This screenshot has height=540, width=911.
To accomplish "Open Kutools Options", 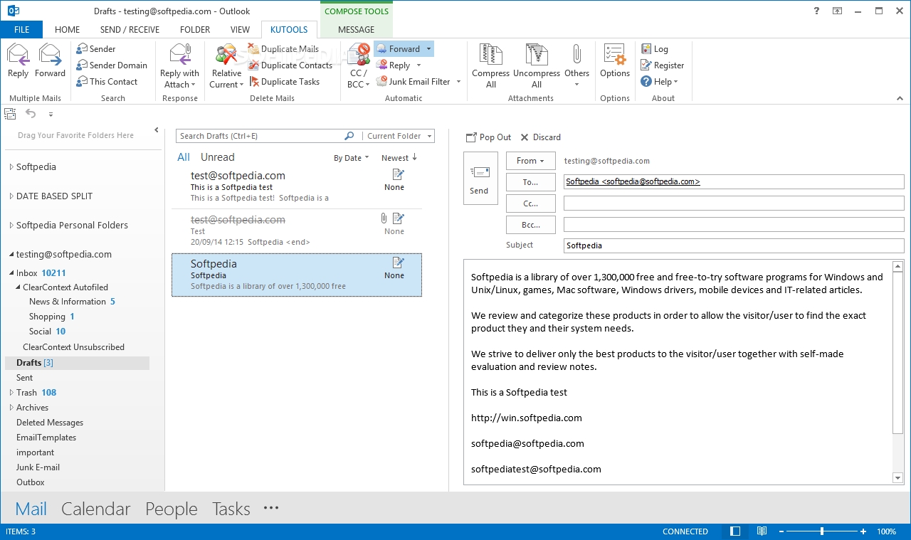I will pyautogui.click(x=615, y=61).
